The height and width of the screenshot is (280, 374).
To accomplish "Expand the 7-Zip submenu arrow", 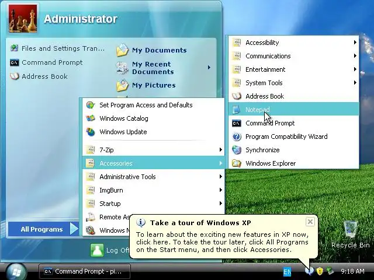I will point(221,150).
